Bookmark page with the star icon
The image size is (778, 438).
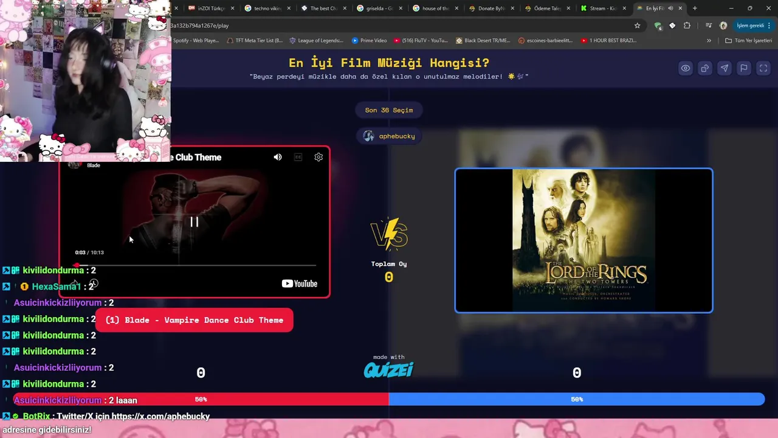637,26
